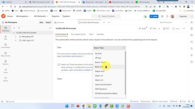Open the APIs sidebar panel

5,38
